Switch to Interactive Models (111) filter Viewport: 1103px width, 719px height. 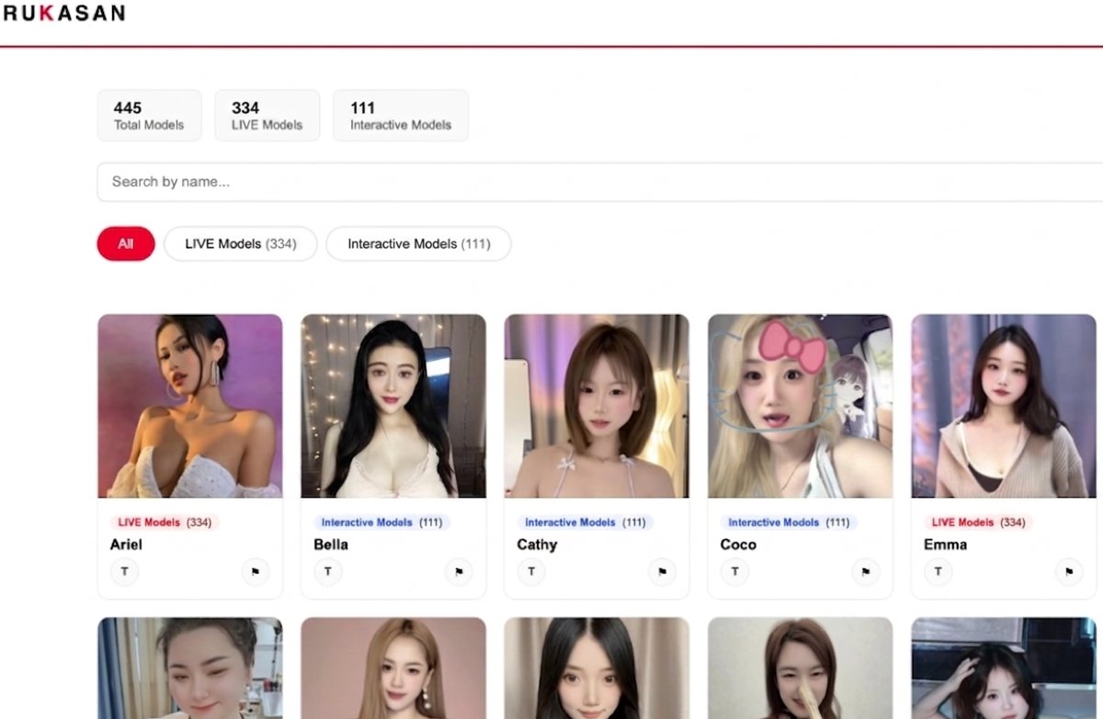point(418,244)
